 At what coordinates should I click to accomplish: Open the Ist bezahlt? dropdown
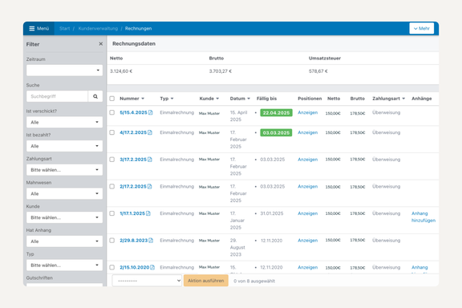(x=64, y=146)
